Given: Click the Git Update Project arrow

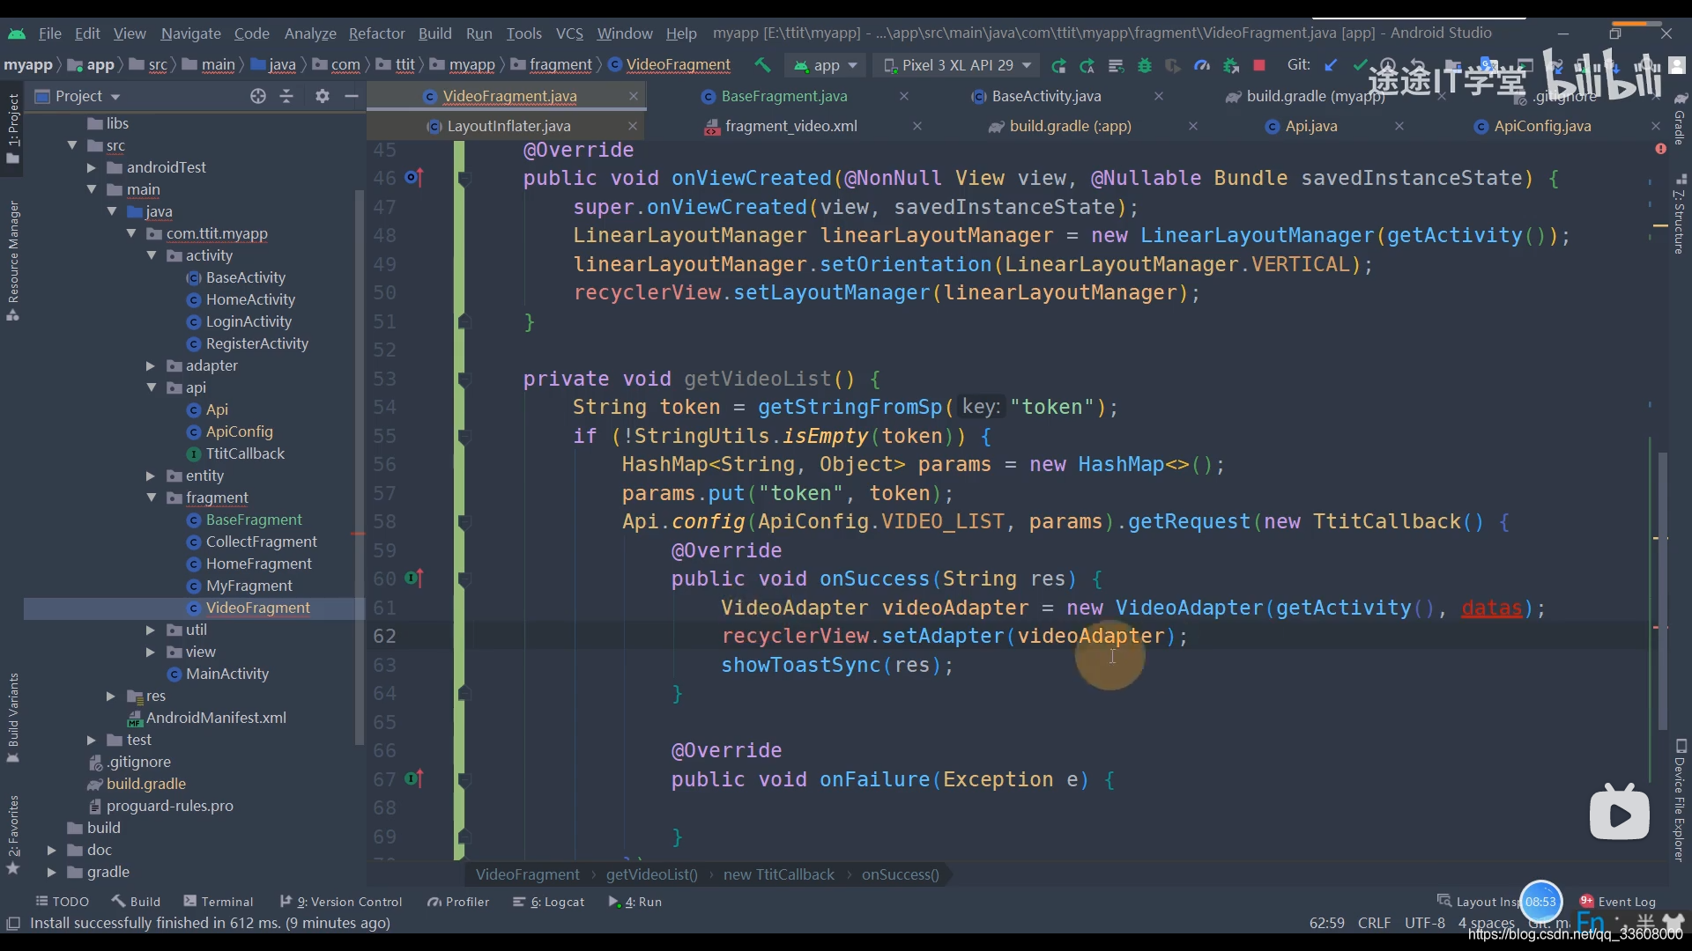Looking at the screenshot, I should (1331, 65).
